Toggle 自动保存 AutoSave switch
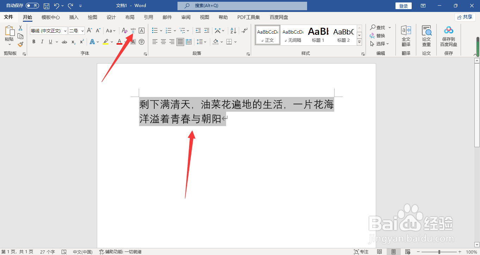 [x=32, y=5]
